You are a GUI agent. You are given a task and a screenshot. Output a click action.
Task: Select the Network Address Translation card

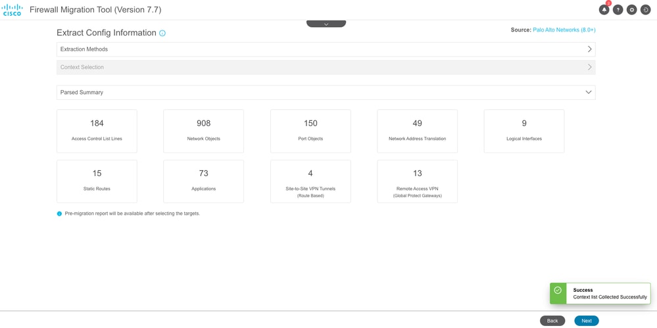(x=418, y=131)
